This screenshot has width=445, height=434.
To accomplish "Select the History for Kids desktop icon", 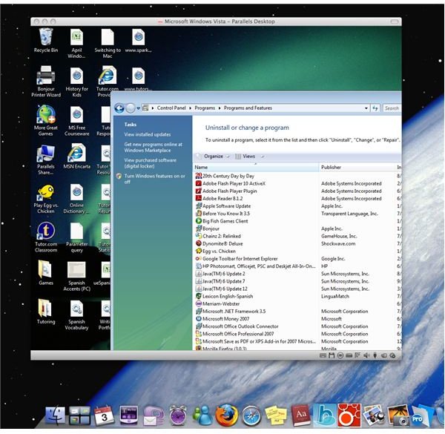I will point(76,82).
